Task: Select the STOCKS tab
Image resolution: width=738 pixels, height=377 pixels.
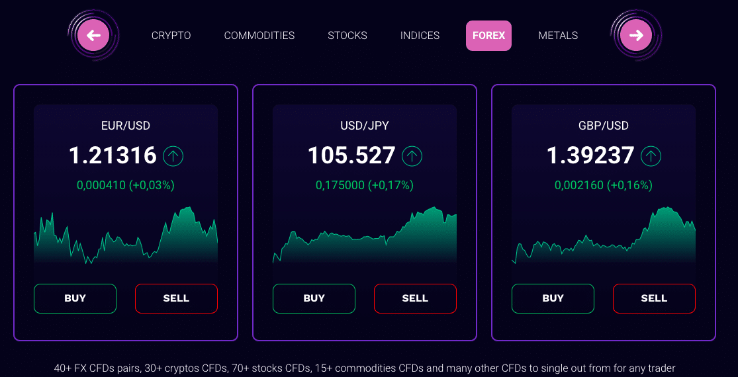Action: [x=347, y=36]
